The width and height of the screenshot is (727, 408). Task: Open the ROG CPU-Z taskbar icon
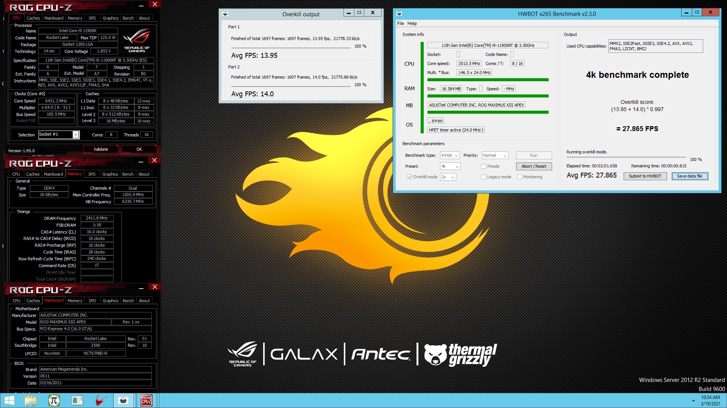[x=147, y=400]
